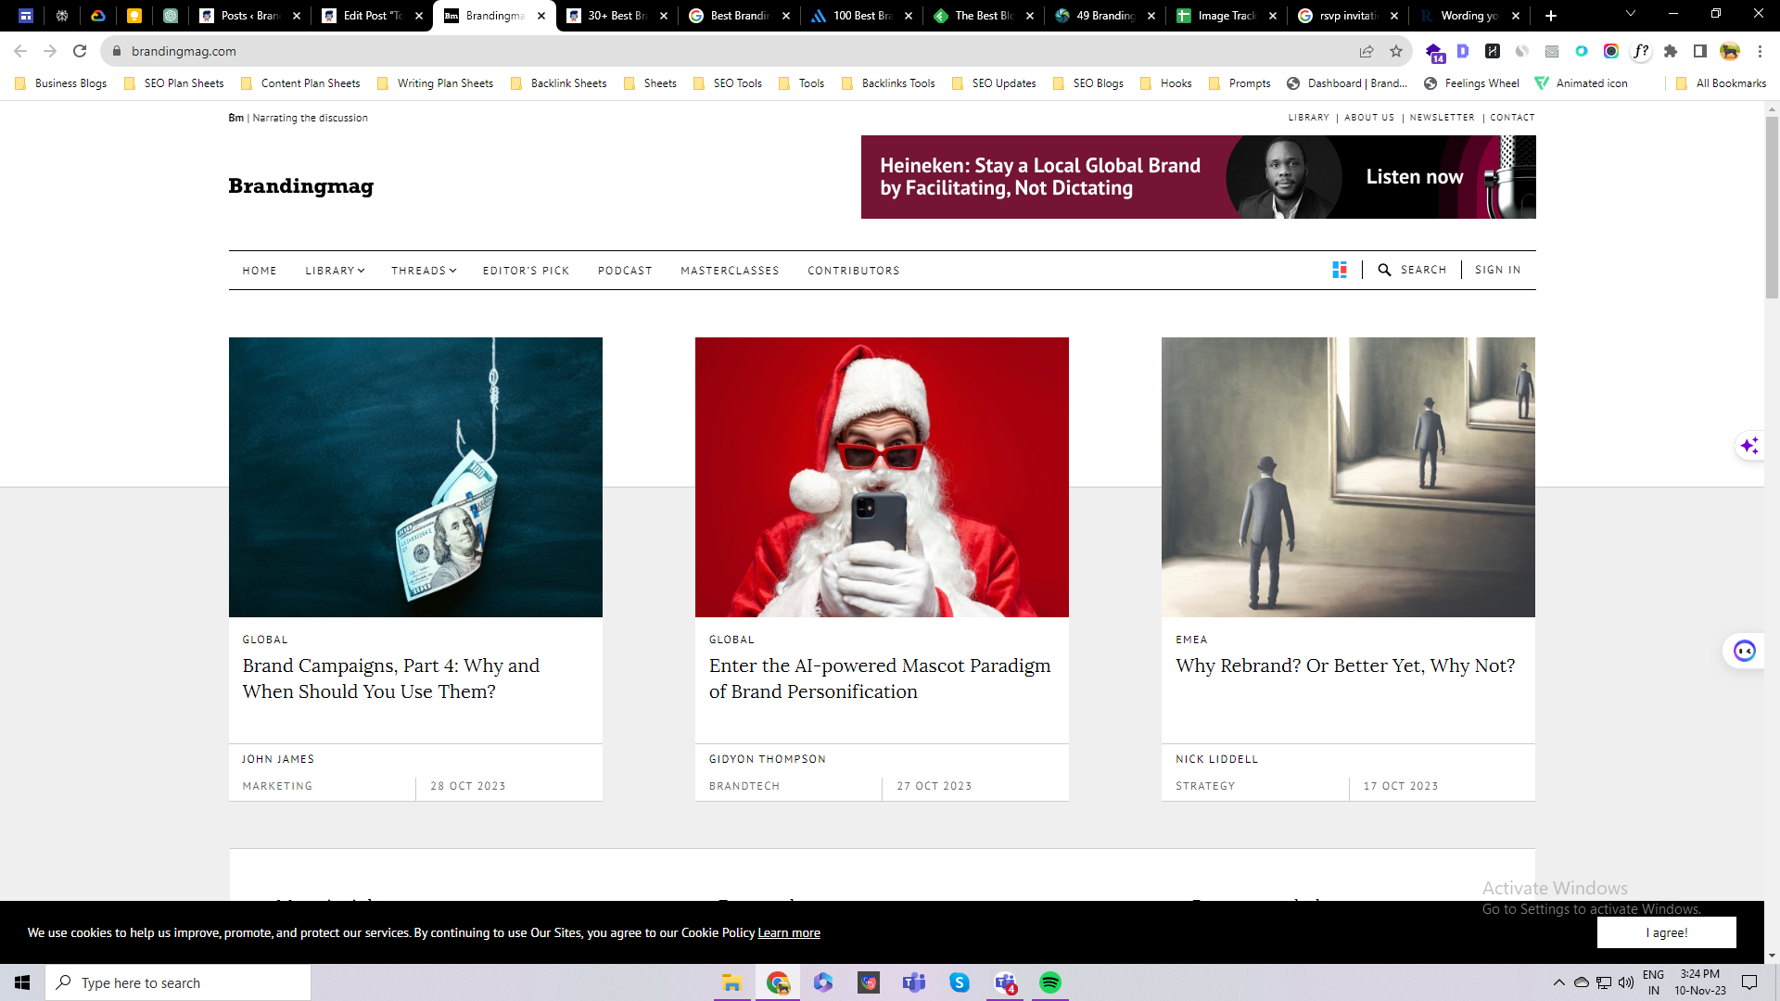Open Editor's Pick menu item

526,271
